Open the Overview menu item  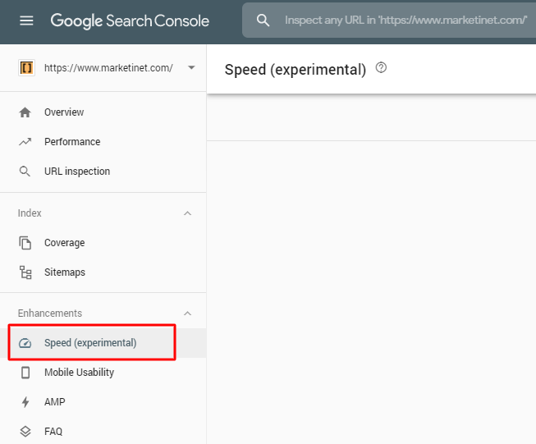(x=64, y=112)
